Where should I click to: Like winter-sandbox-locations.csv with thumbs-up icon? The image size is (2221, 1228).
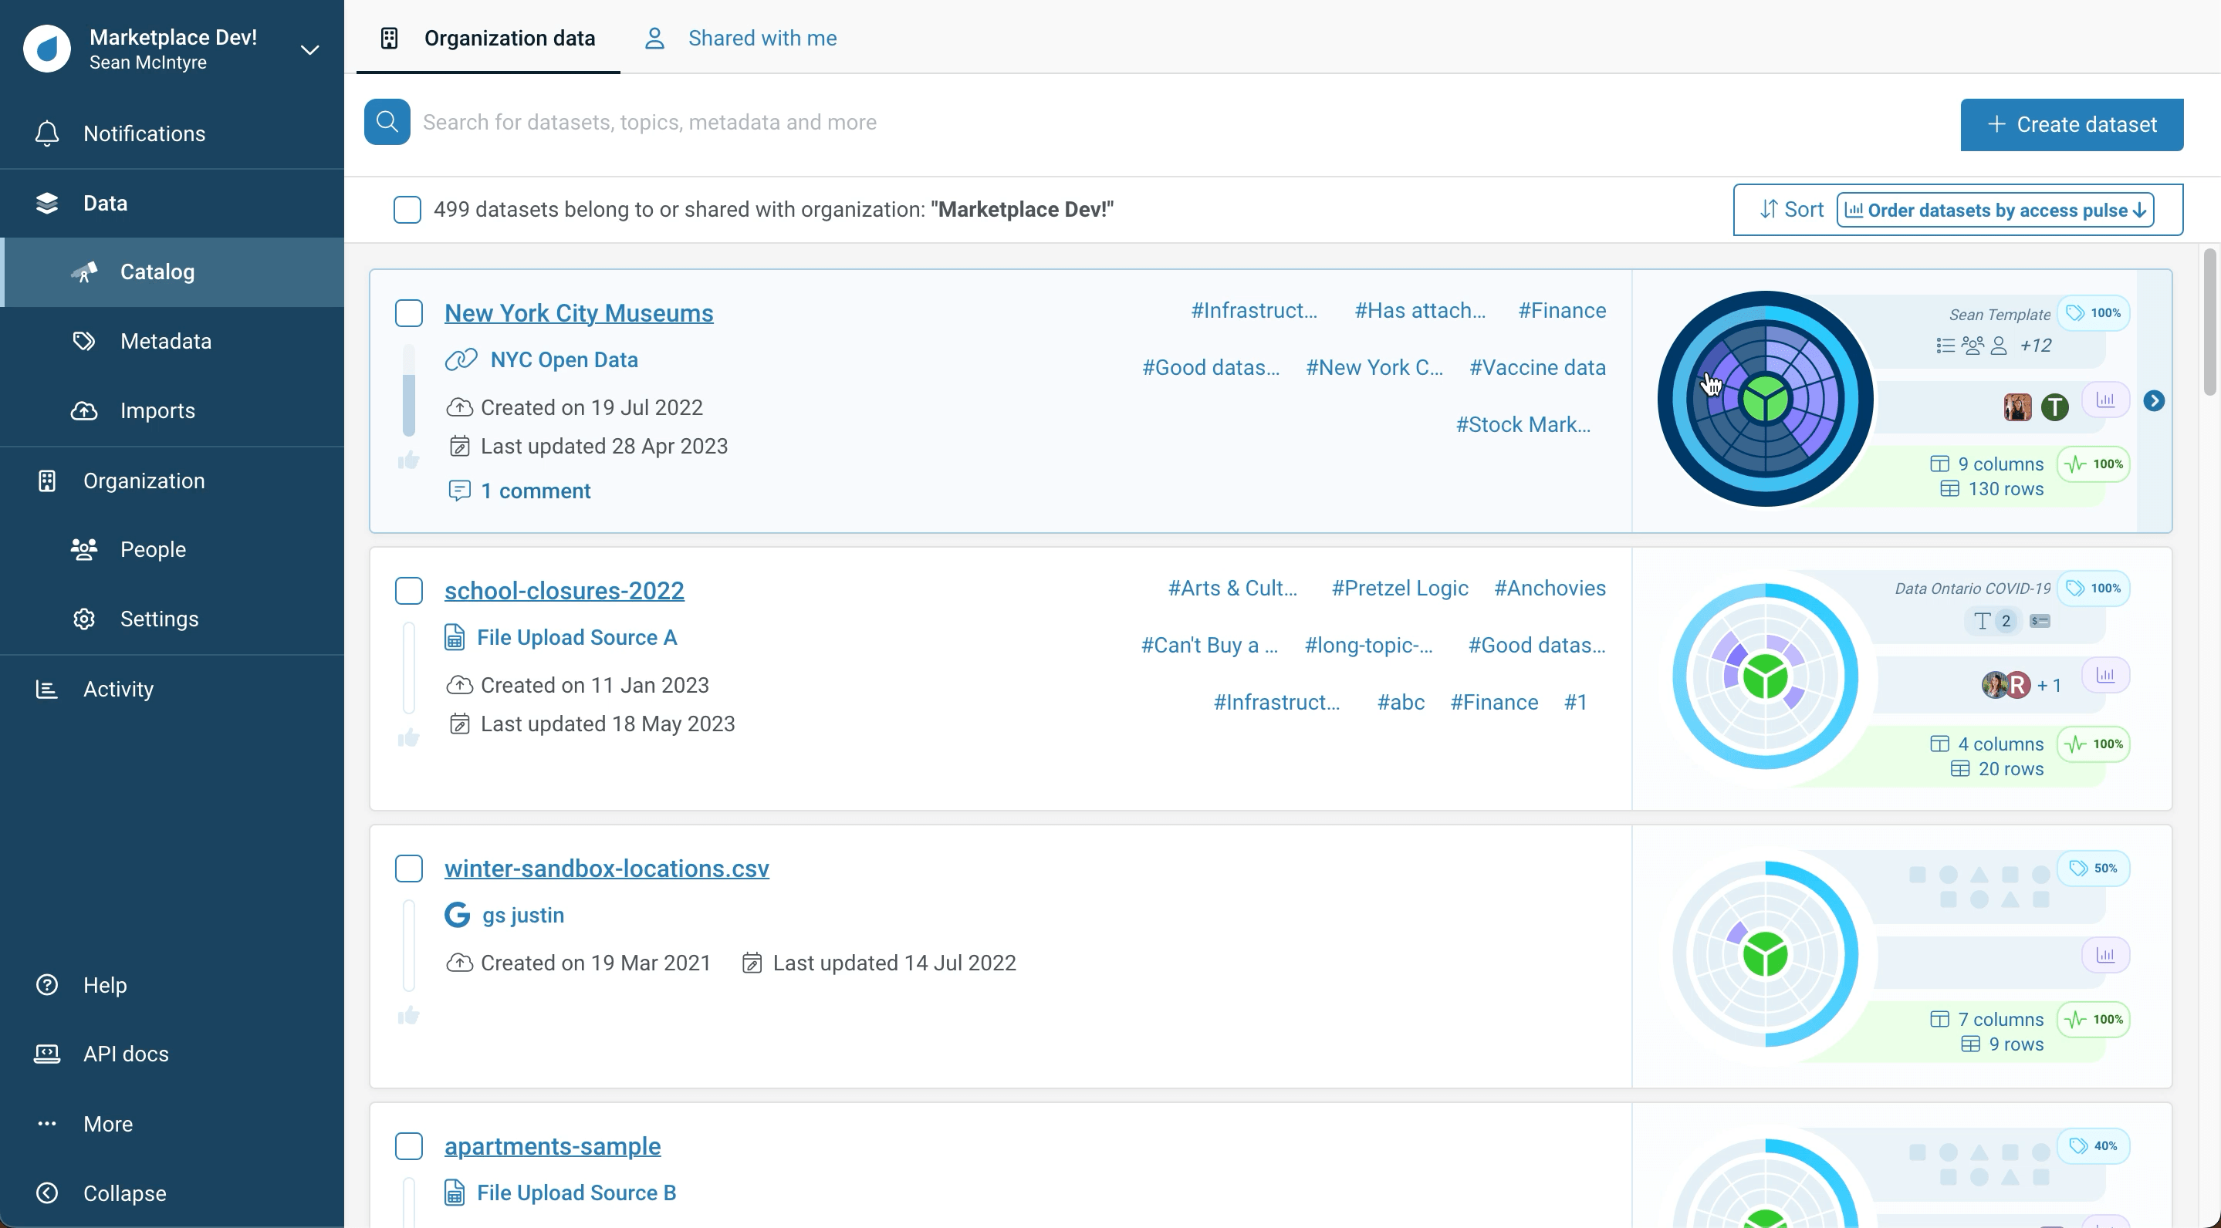point(409,1015)
